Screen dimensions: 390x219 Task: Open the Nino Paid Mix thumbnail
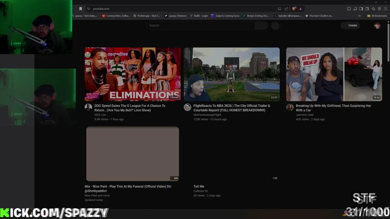[133, 154]
